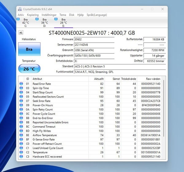Click the Uppstarter value 14 gånger

pyautogui.click(x=155, y=55)
